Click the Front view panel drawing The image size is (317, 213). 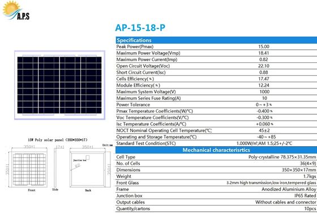pos(29,169)
